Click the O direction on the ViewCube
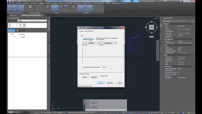 [x=157, y=27]
